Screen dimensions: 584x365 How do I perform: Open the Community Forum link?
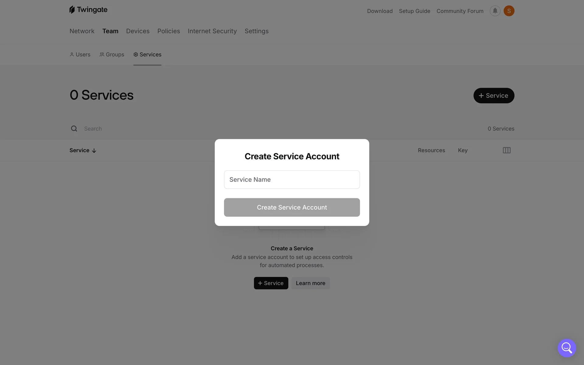[460, 11]
